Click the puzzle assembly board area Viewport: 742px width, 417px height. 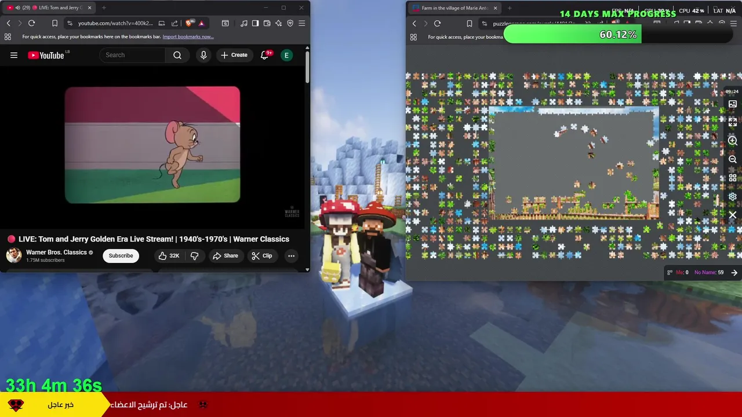tap(574, 164)
